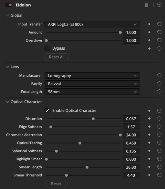Viewport: 165px width, 189px height.
Task: Reset the Input Transfer parameter
Action: [x=159, y=24]
